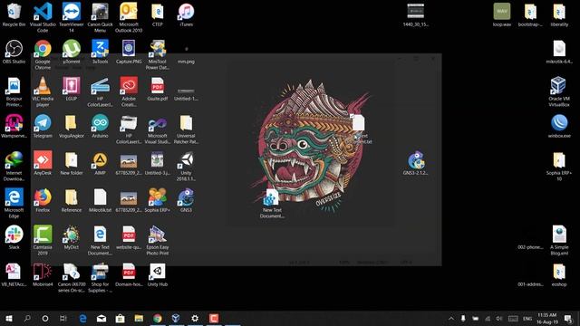Select the µTorrent desktop shortcut
This screenshot has height=326, width=580.
click(72, 52)
